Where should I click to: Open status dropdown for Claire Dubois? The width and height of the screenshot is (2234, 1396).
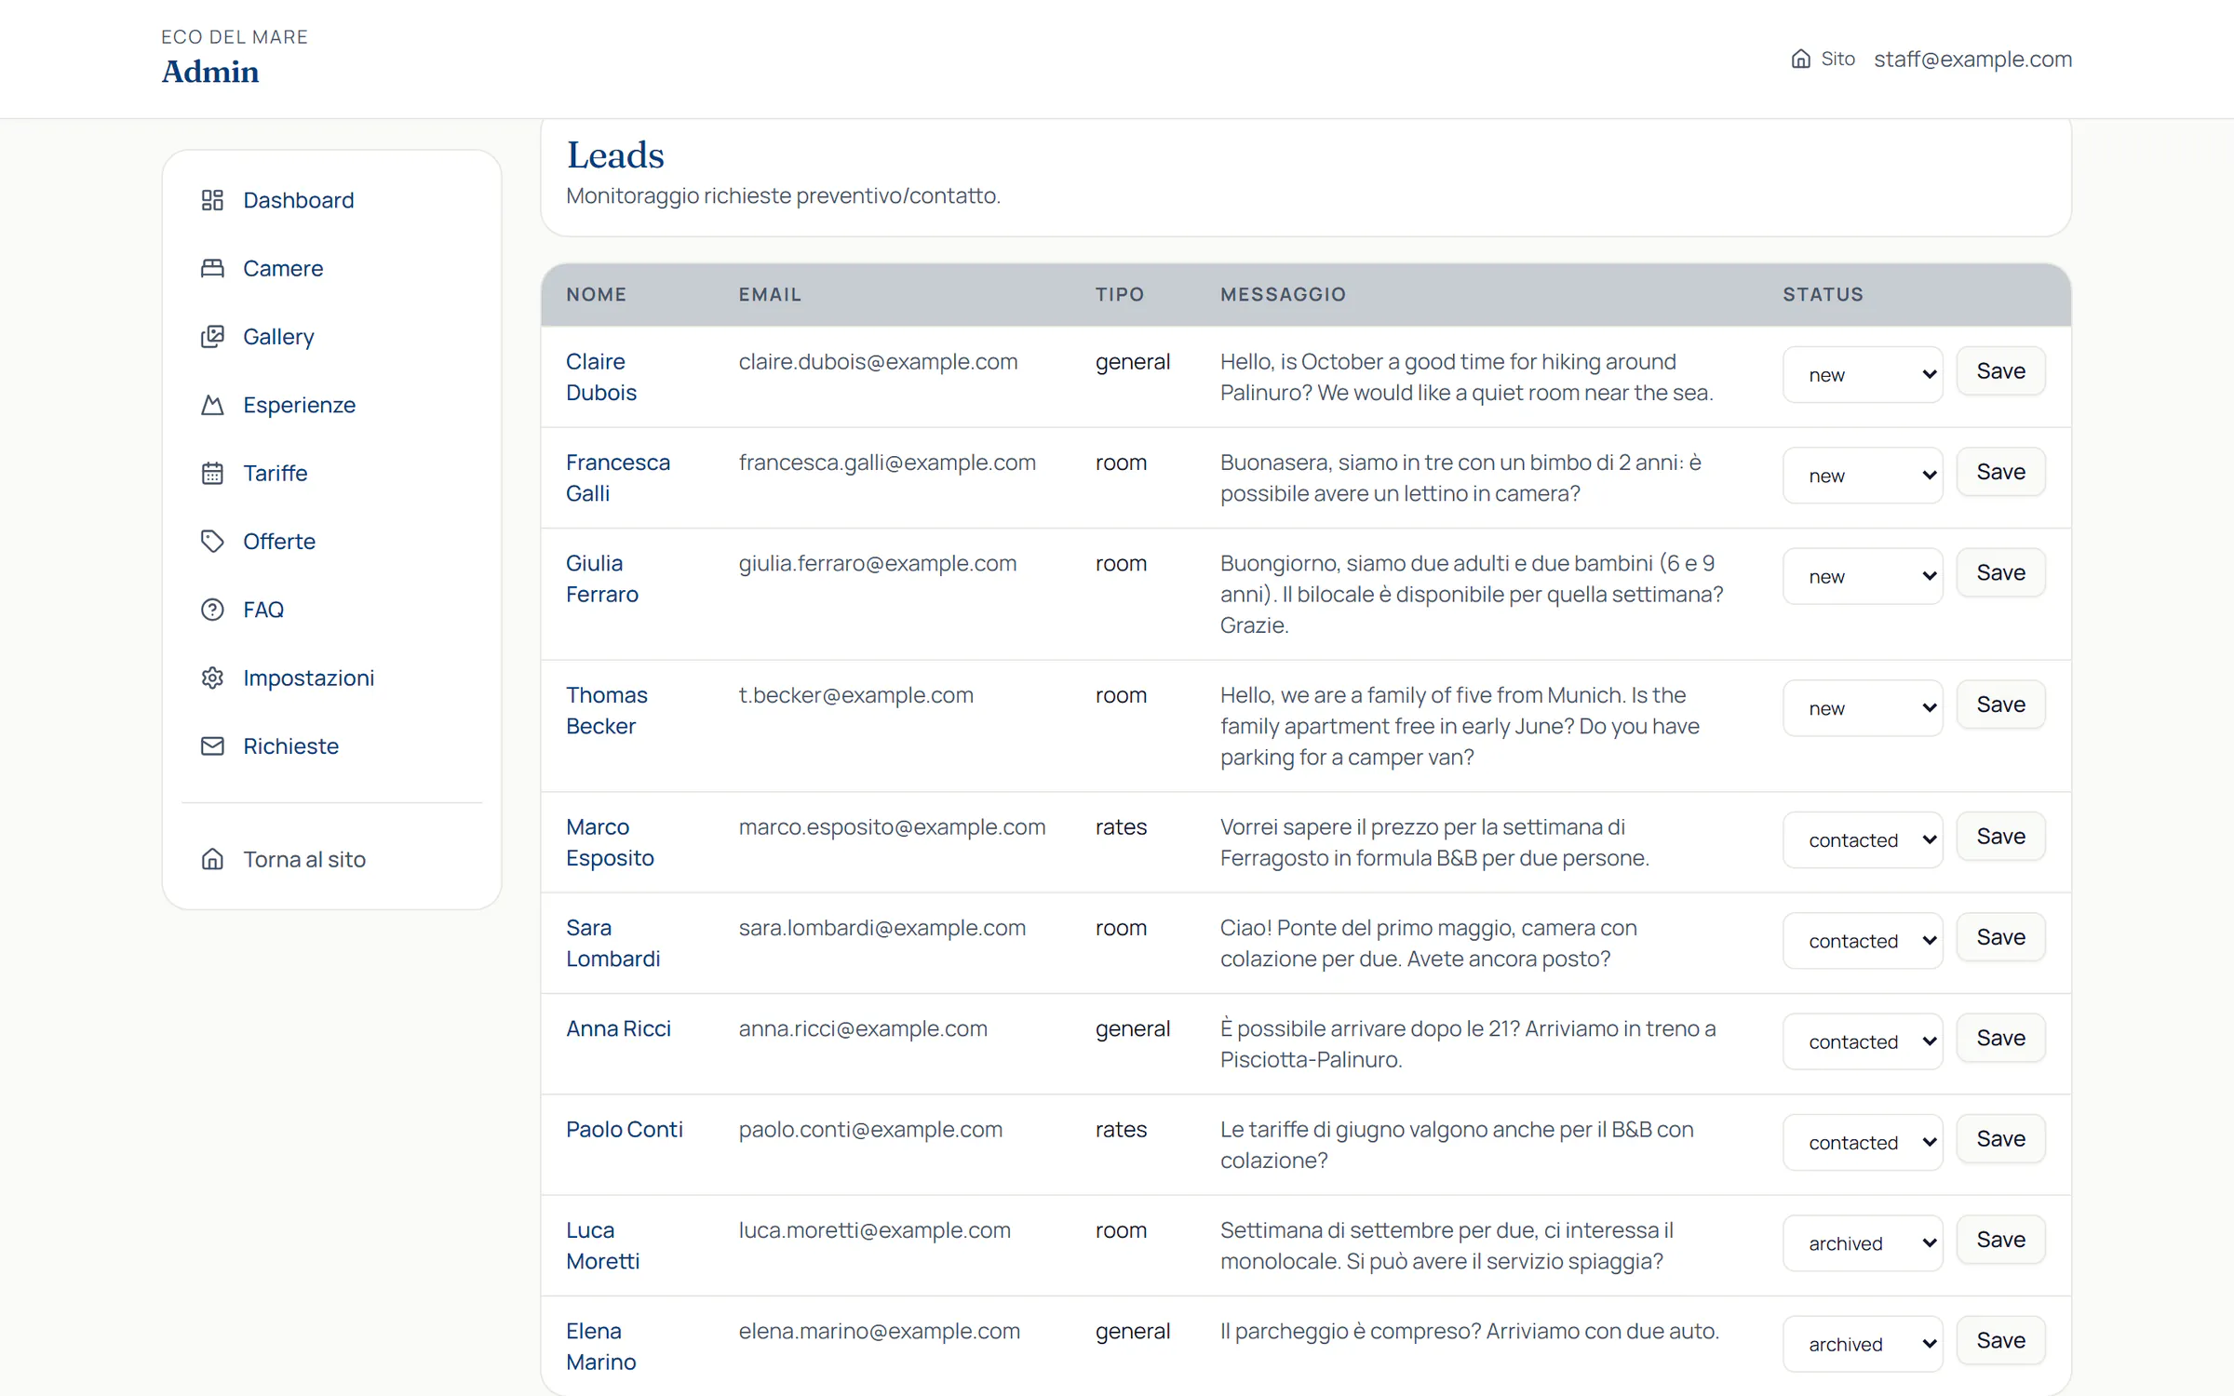pos(1863,374)
